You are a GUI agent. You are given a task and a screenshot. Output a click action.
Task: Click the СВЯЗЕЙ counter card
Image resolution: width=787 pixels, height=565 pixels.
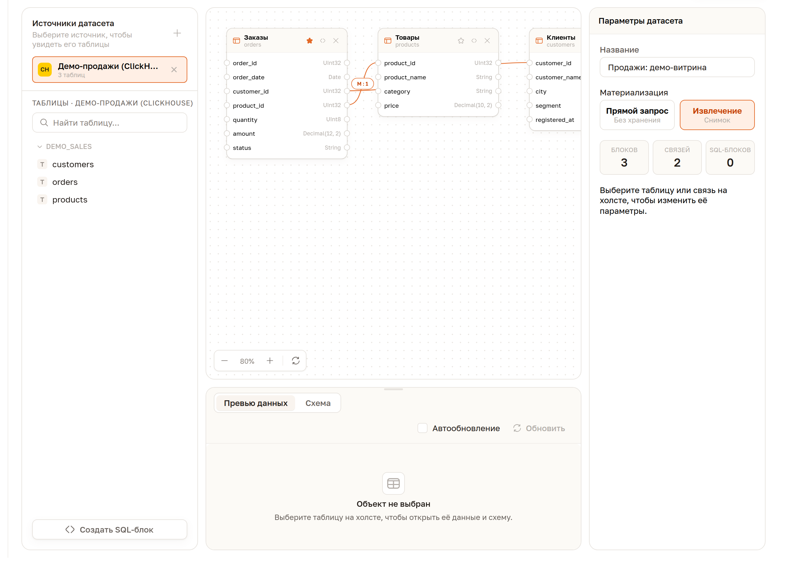tap(677, 157)
